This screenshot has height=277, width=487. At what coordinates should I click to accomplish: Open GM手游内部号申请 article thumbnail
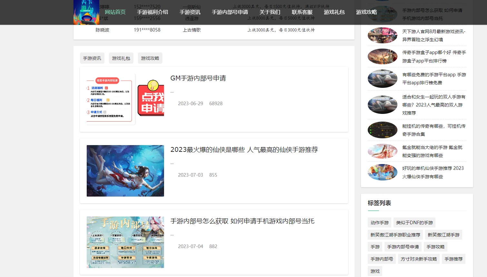point(125,99)
